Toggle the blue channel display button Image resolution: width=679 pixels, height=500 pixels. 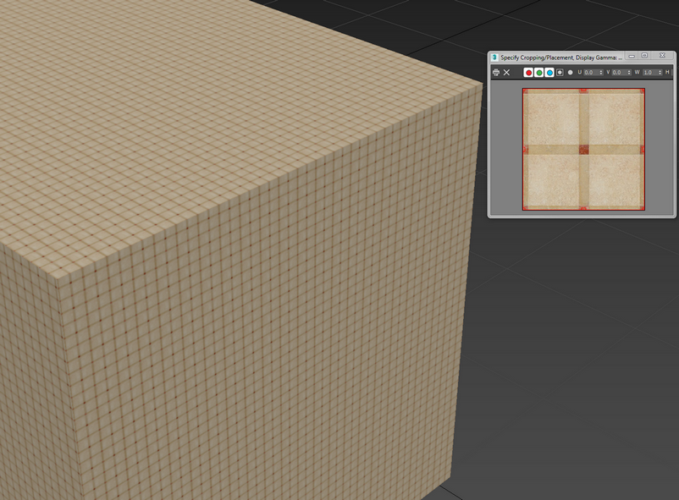coord(549,73)
